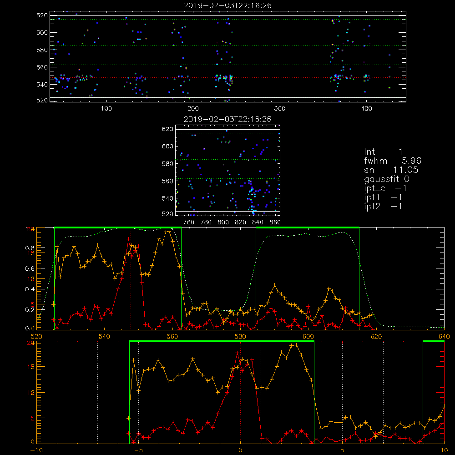Click x-axis label '820' of middle plot
The width and height of the screenshot is (455, 455).
[241, 222]
